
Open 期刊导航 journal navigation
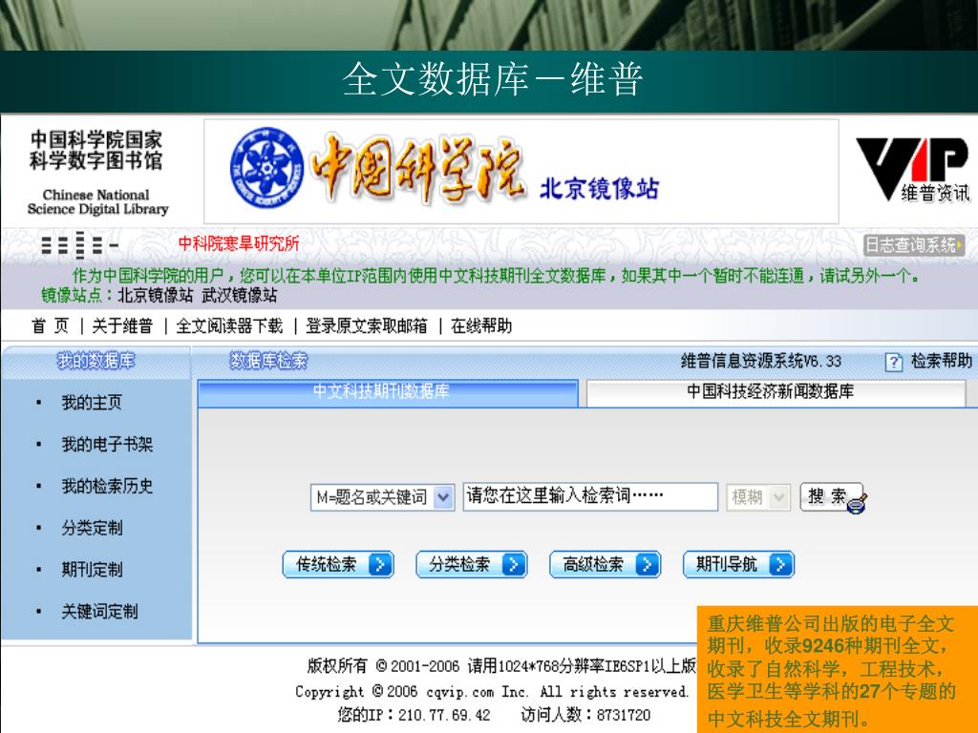click(738, 565)
